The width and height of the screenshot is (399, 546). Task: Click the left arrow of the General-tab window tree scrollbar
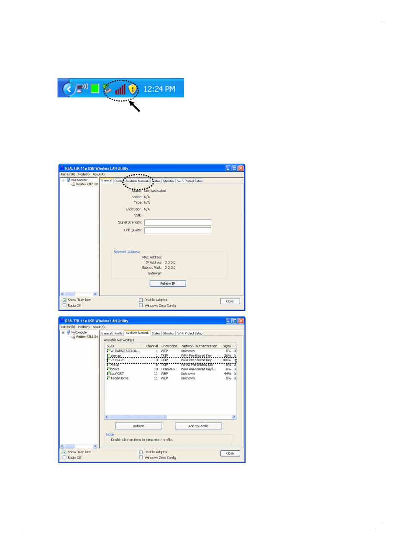(x=62, y=294)
